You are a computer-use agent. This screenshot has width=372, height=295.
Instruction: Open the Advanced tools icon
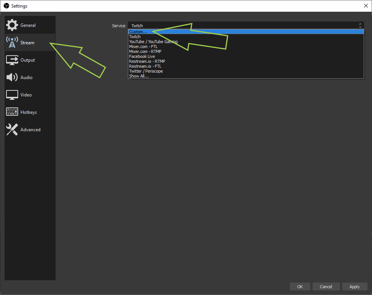[12, 130]
